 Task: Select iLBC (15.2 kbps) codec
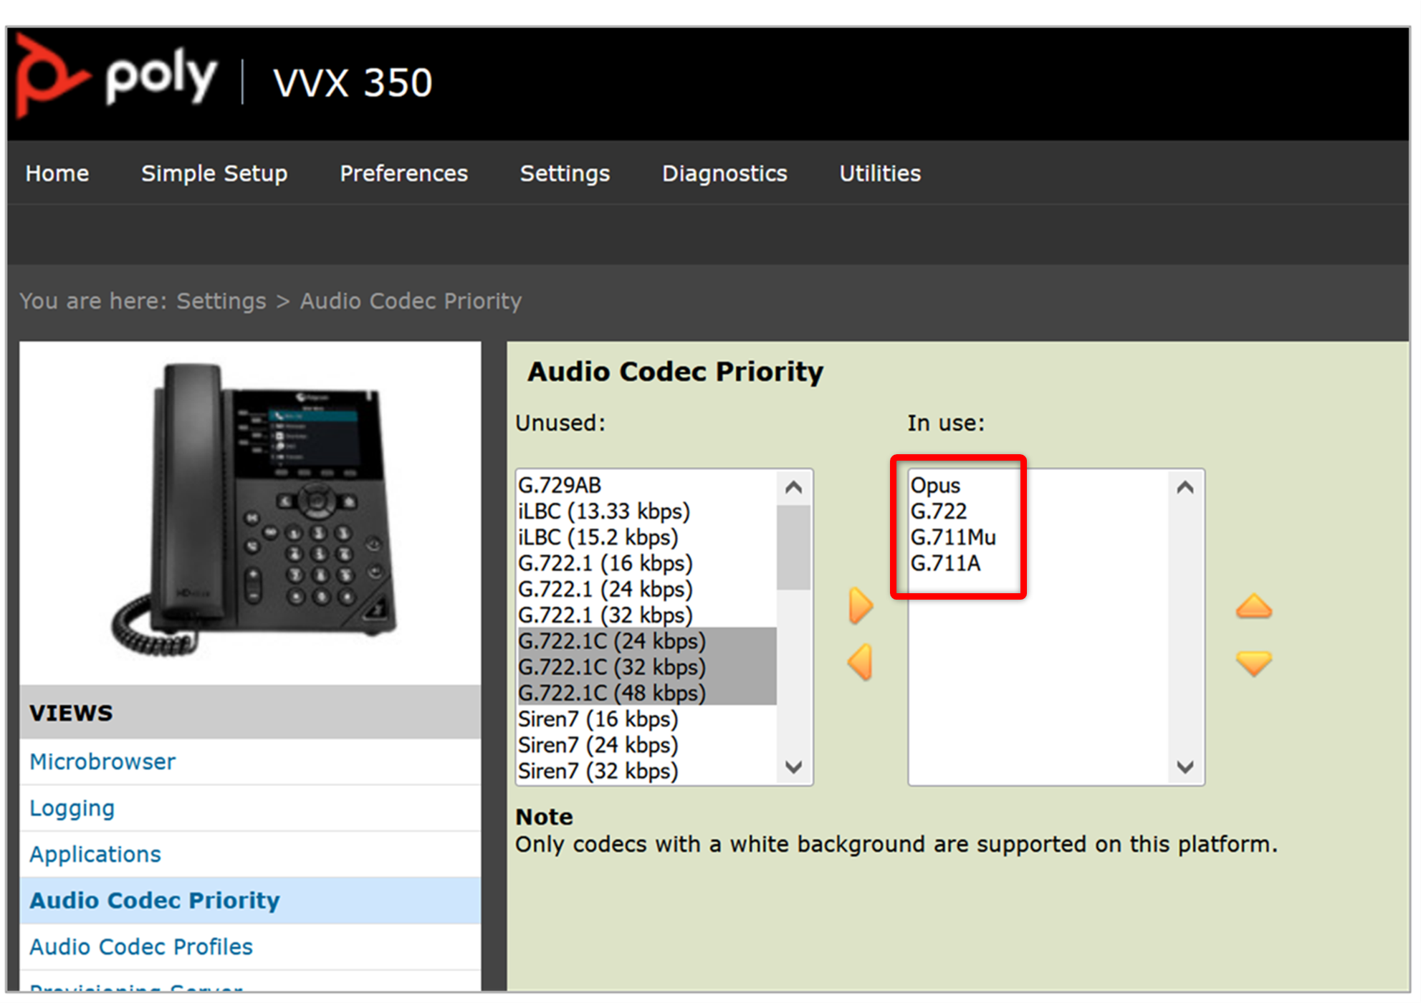[646, 537]
